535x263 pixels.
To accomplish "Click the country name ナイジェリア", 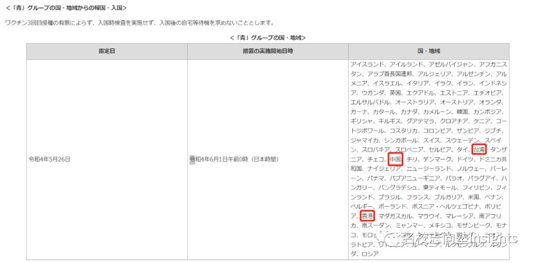I will tap(384, 169).
